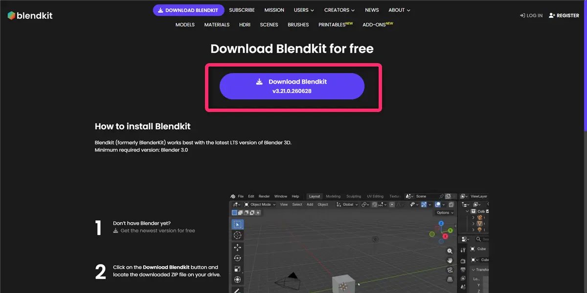
Task: Click the Blendkit logo in the header
Action: click(x=30, y=16)
